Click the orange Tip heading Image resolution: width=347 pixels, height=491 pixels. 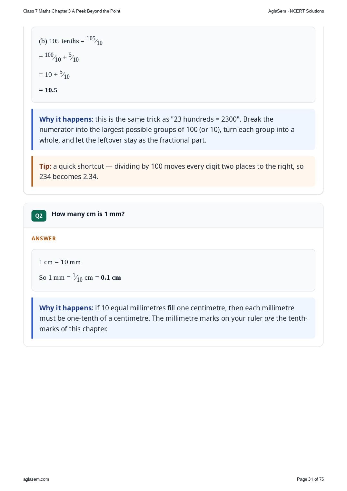45,166
